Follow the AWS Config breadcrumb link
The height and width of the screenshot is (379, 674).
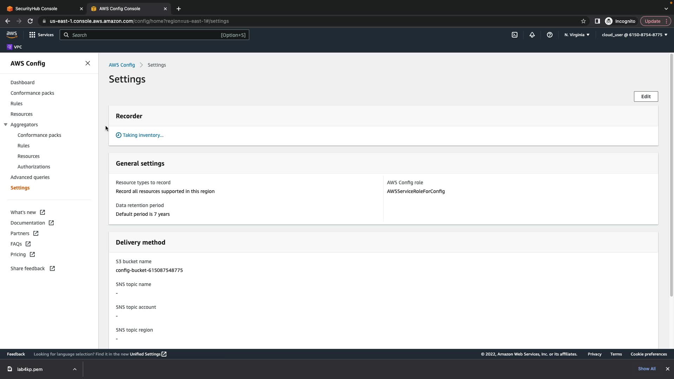[x=121, y=65]
